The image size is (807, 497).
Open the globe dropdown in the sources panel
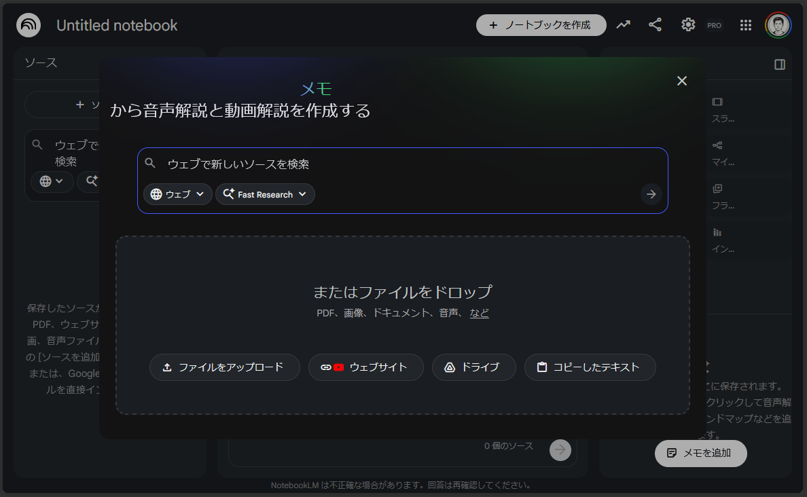coord(52,181)
